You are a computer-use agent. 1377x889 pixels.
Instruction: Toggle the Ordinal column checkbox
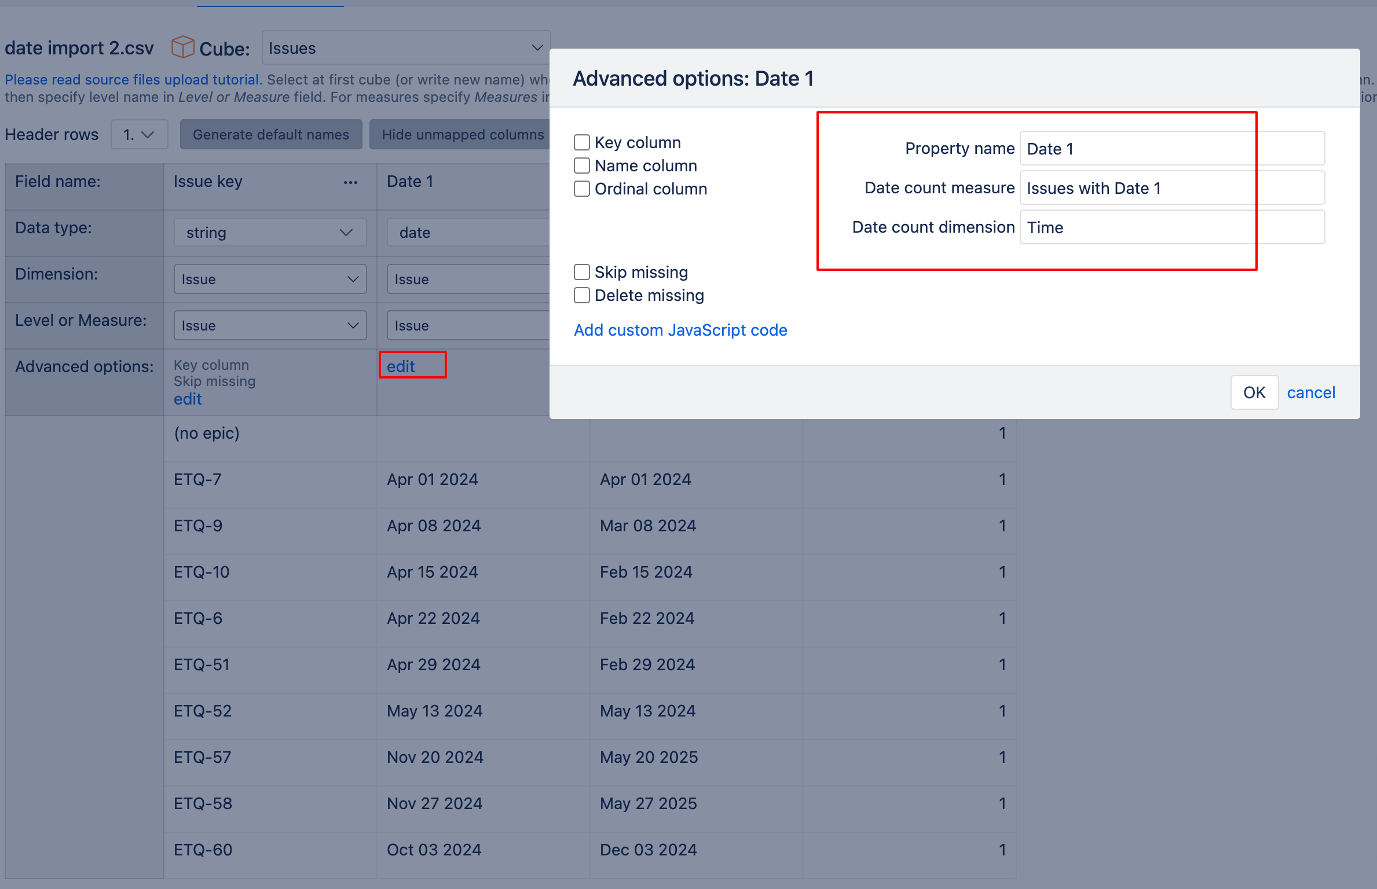[582, 189]
